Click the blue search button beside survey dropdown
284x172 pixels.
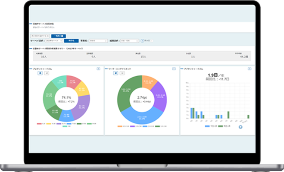point(71,41)
